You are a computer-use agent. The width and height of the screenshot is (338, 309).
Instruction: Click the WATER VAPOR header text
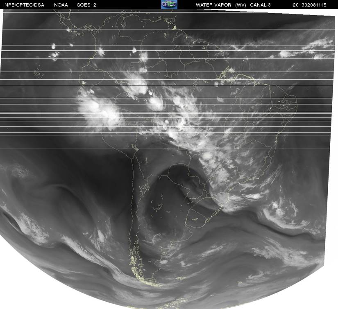point(213,5)
